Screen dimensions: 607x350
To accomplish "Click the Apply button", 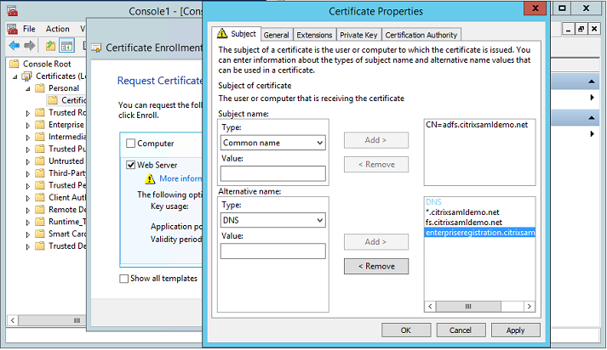I will 515,330.
